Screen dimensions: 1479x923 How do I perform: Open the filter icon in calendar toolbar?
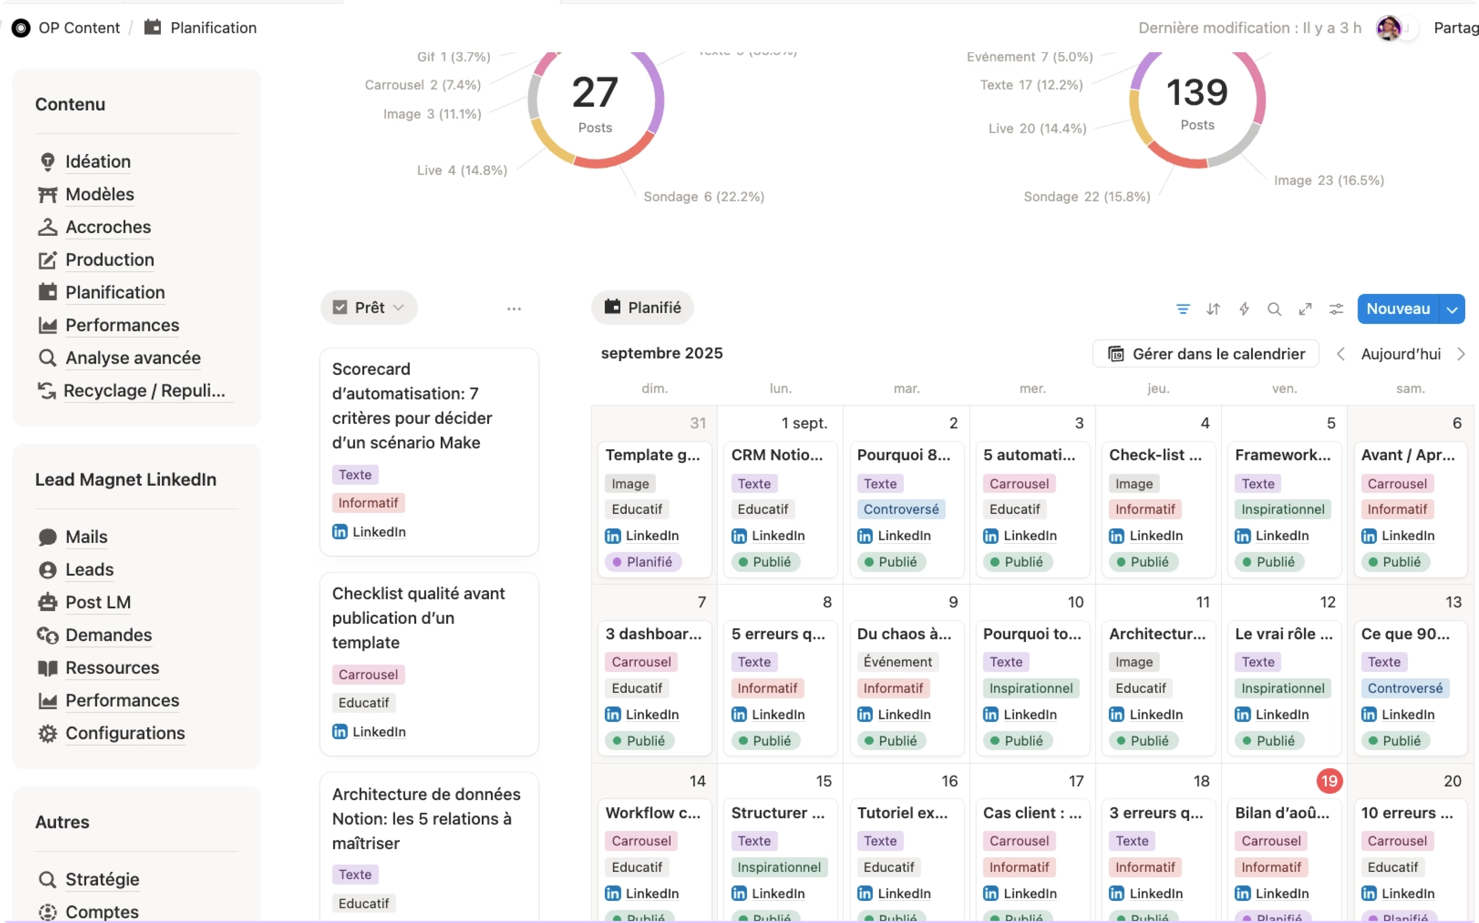pyautogui.click(x=1182, y=309)
